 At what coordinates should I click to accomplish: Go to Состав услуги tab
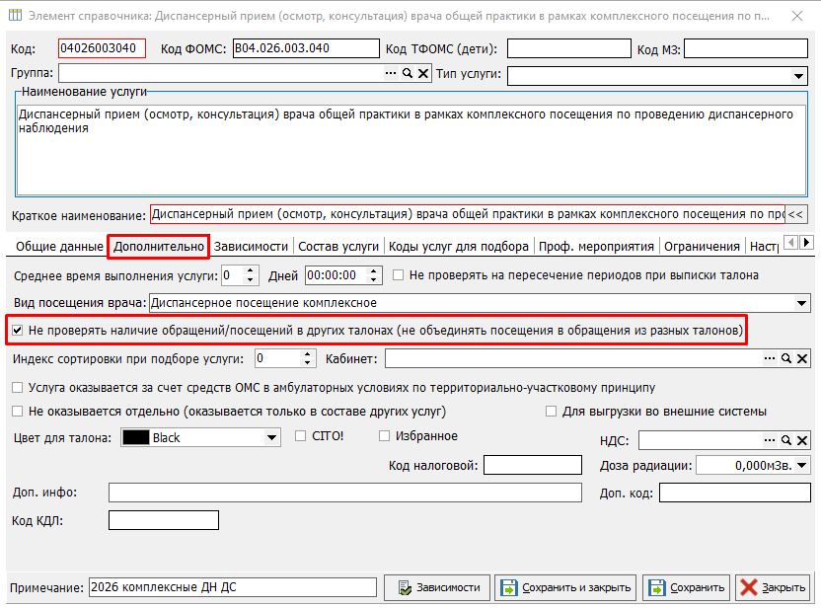338,247
